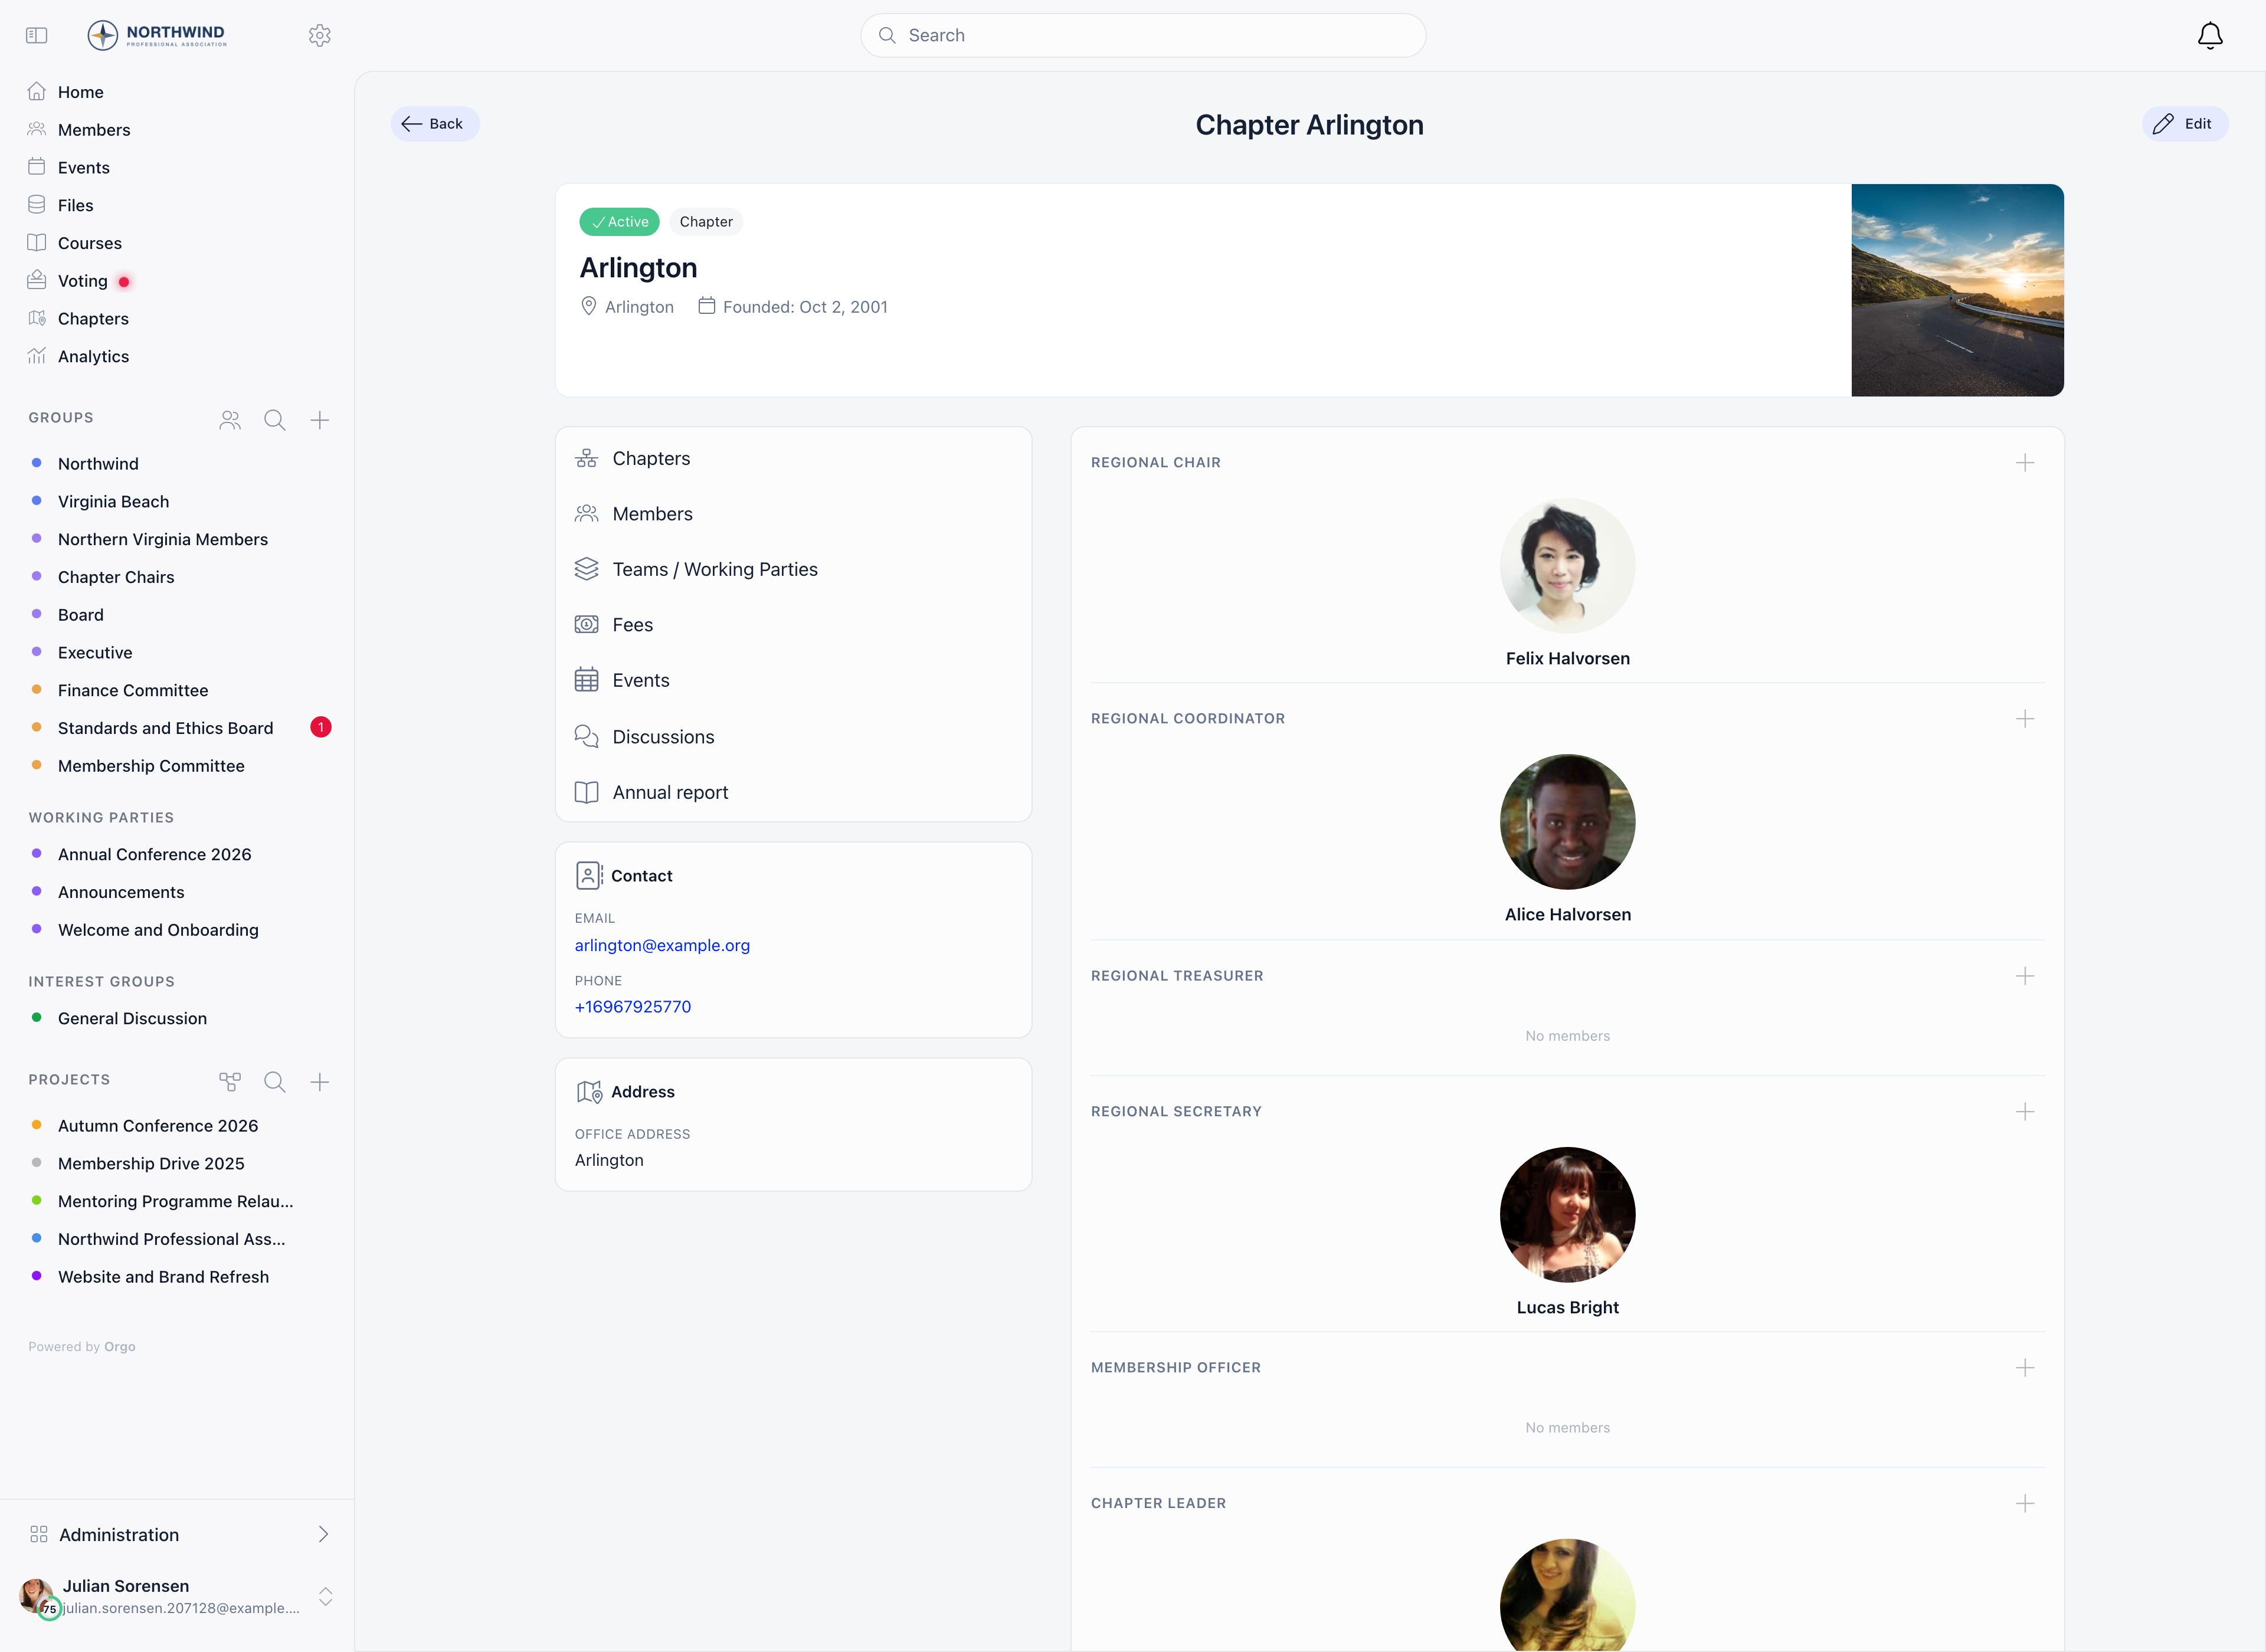Add member to Regional Treasurer role

point(2025,976)
